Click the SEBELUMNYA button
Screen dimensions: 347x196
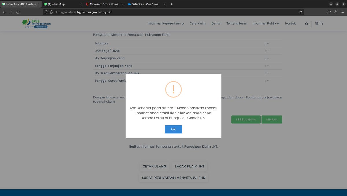pos(246,120)
